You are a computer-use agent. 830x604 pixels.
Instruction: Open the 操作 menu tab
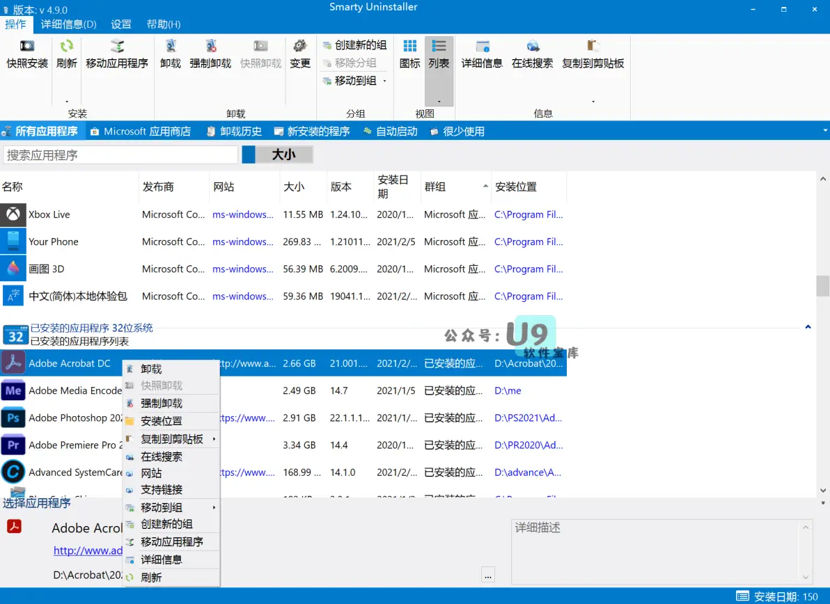coord(15,24)
